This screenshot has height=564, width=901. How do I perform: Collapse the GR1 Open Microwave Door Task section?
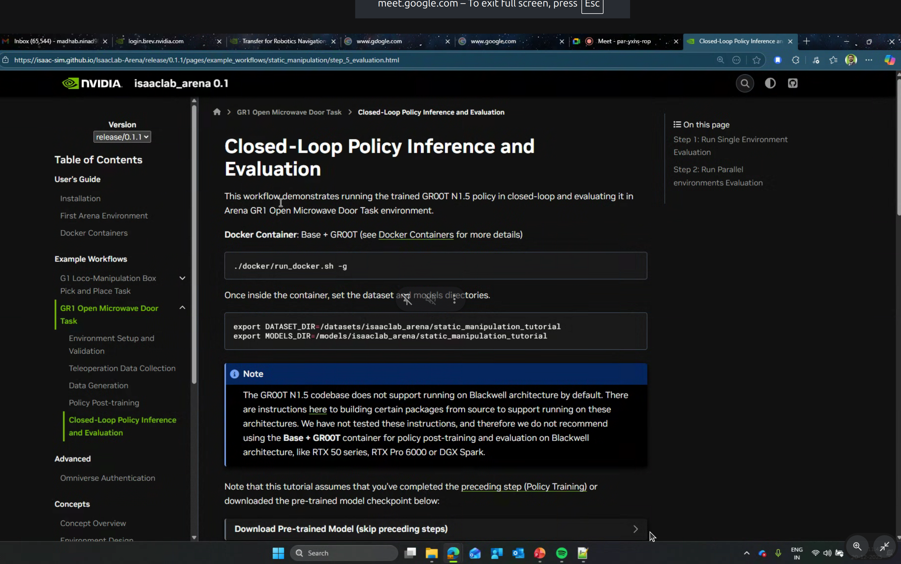(x=182, y=307)
